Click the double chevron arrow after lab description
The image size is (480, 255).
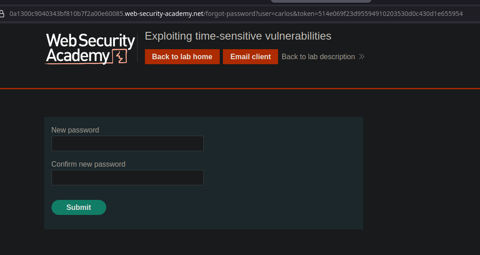[x=362, y=57]
